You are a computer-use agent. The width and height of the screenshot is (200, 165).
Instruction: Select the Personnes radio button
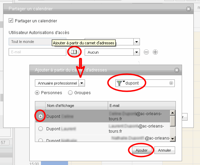coord(37,93)
